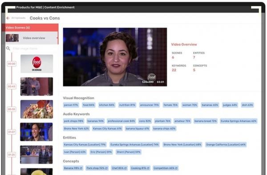The image size is (267, 175).
Task: Select the bananas 94% audio keyword
Action: (x=96, y=121)
